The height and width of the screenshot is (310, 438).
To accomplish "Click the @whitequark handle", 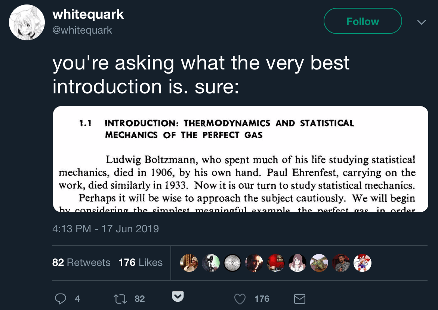I will pyautogui.click(x=82, y=30).
